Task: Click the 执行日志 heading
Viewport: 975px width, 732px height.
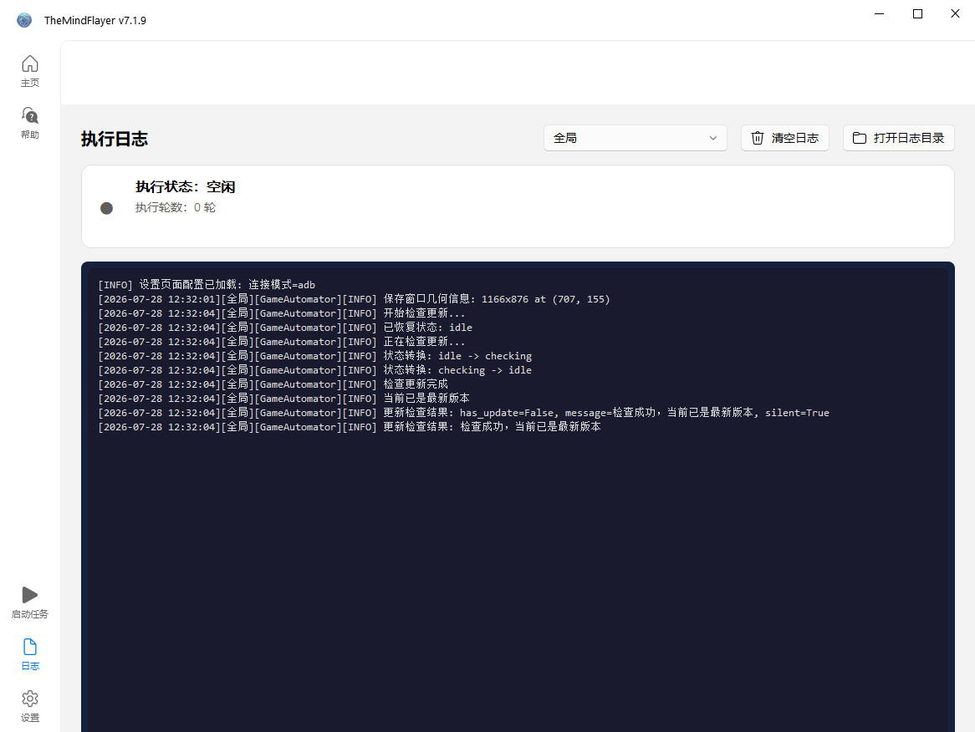Action: click(x=115, y=139)
